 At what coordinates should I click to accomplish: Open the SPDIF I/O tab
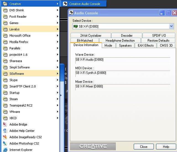(159, 35)
